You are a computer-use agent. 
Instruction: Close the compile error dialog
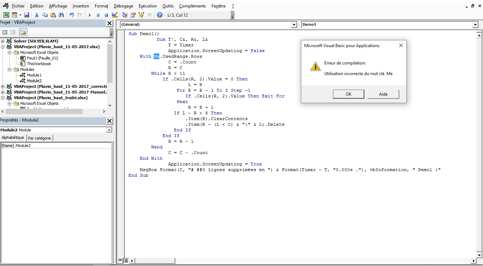coord(401,45)
